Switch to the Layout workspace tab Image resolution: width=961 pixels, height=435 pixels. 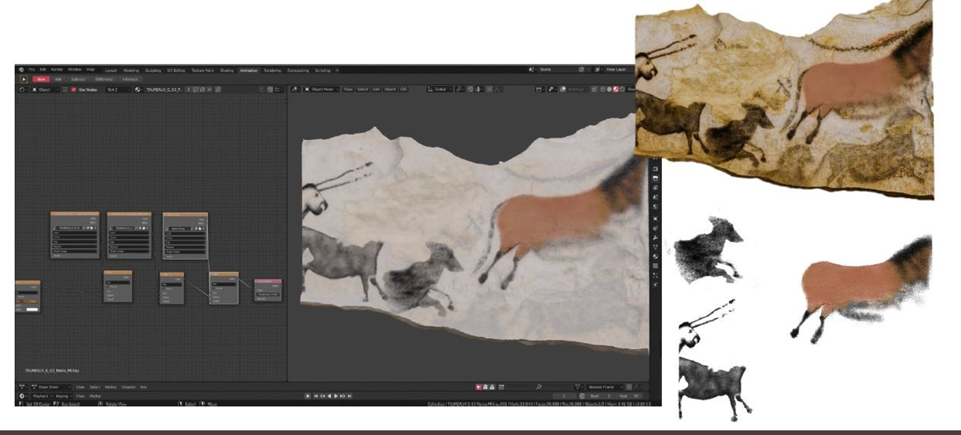(x=111, y=70)
